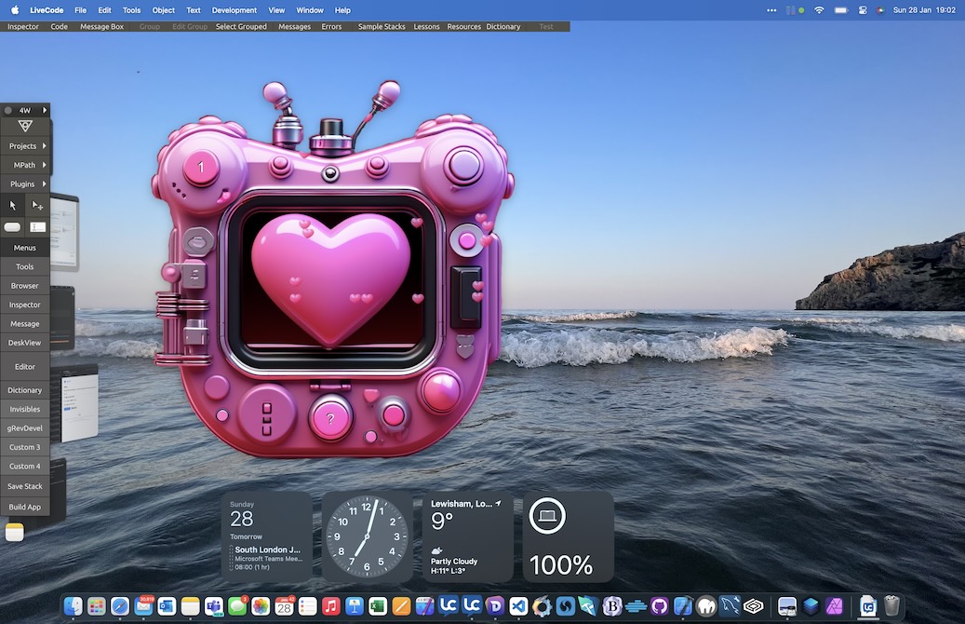Click the Save Stack button

click(x=25, y=486)
